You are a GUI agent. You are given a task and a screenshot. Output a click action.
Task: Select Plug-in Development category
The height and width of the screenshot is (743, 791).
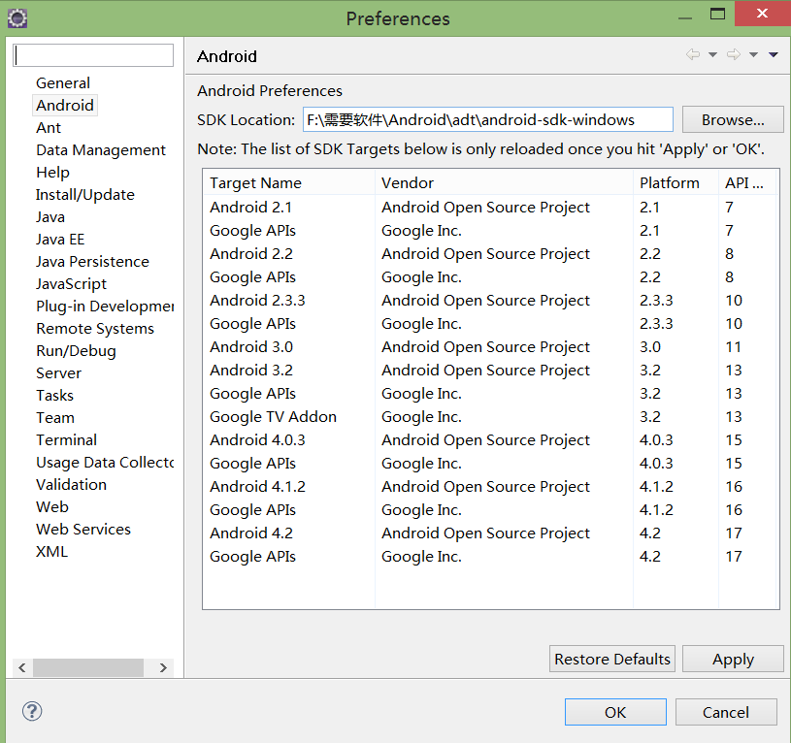[104, 306]
